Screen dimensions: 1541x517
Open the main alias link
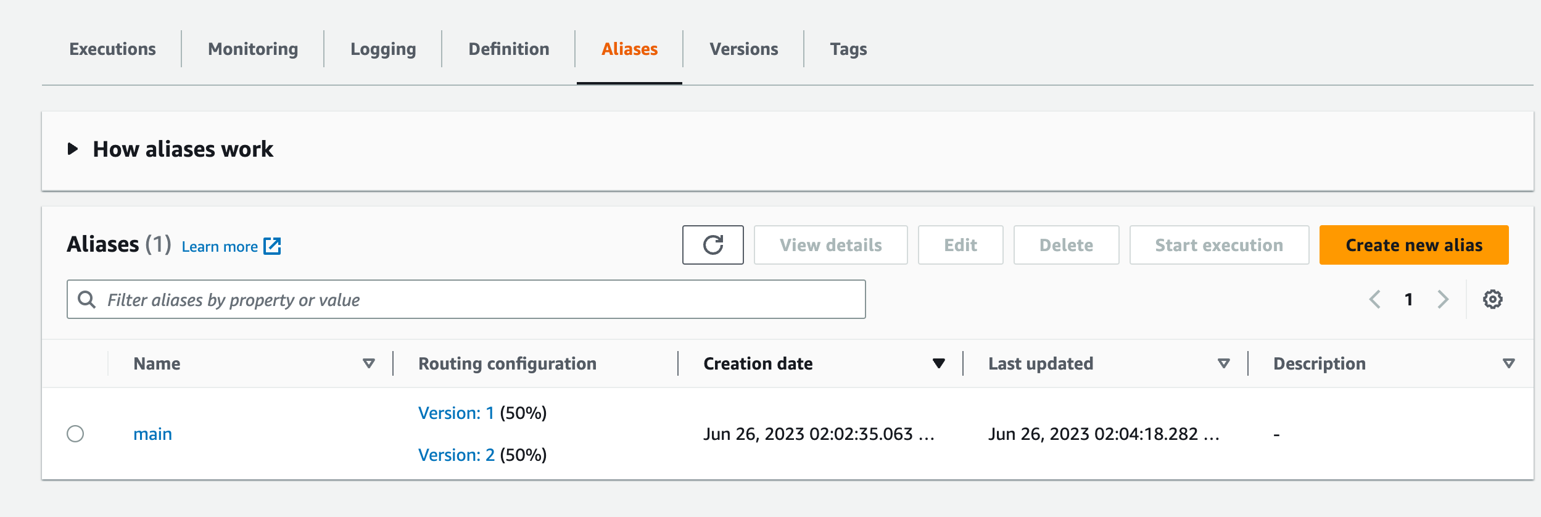point(152,434)
